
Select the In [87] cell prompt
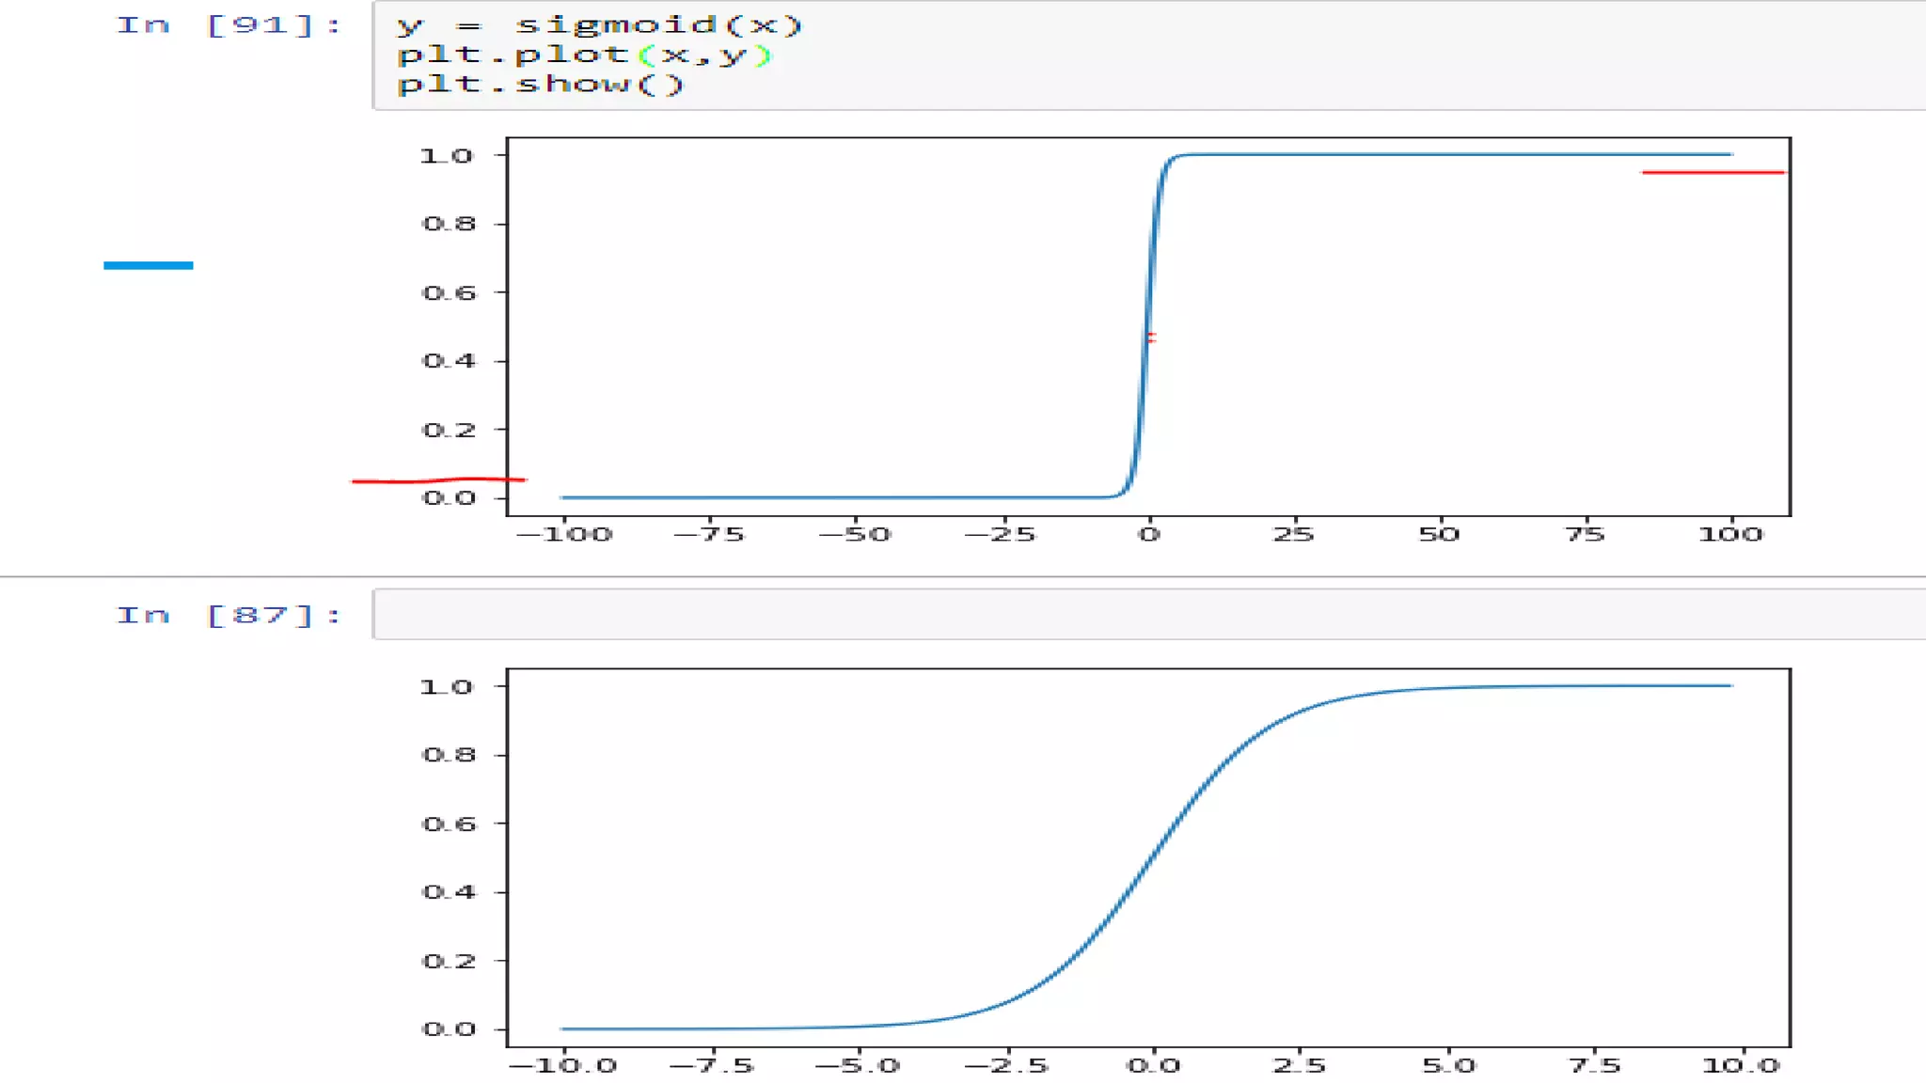[x=228, y=616]
